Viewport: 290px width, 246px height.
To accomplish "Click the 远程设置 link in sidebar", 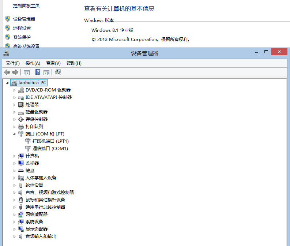I will (22, 28).
